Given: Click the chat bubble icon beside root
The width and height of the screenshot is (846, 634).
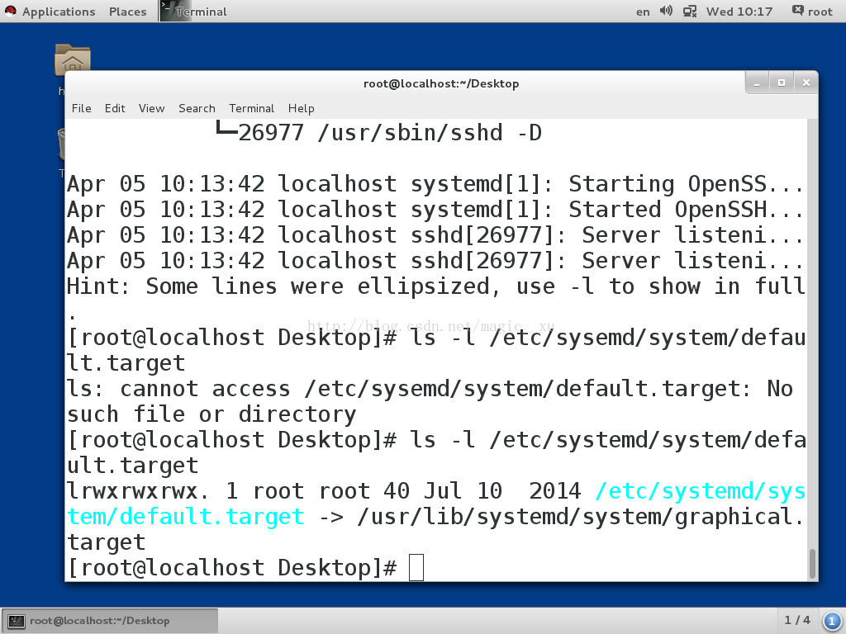Looking at the screenshot, I should [x=798, y=10].
